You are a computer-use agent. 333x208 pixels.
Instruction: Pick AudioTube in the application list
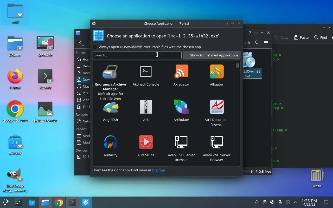click(x=146, y=142)
